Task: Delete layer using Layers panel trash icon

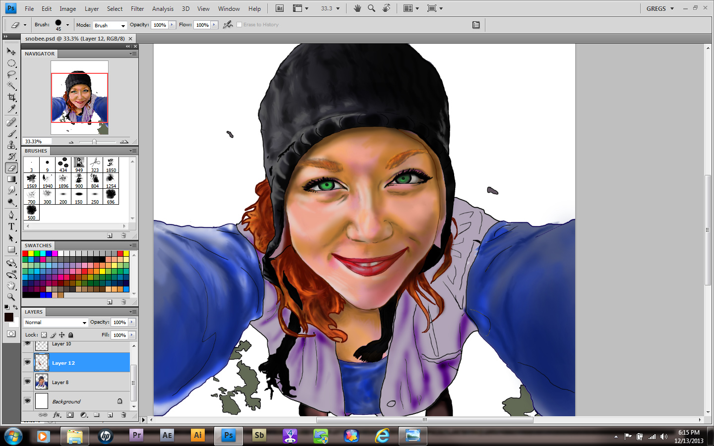Action: point(123,415)
